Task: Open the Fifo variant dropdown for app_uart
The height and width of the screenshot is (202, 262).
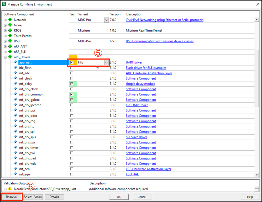Action: 106,63
